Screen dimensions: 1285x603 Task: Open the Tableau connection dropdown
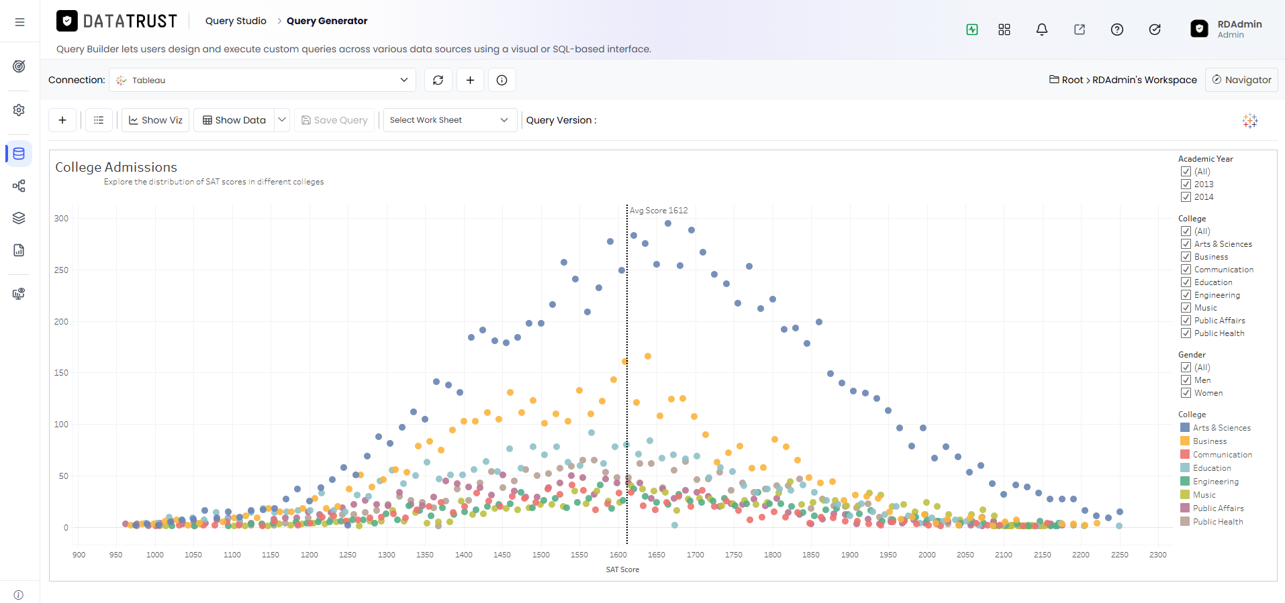(263, 80)
